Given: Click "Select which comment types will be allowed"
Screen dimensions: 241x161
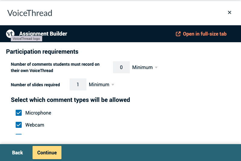Looking at the screenshot, I should coord(70,100).
